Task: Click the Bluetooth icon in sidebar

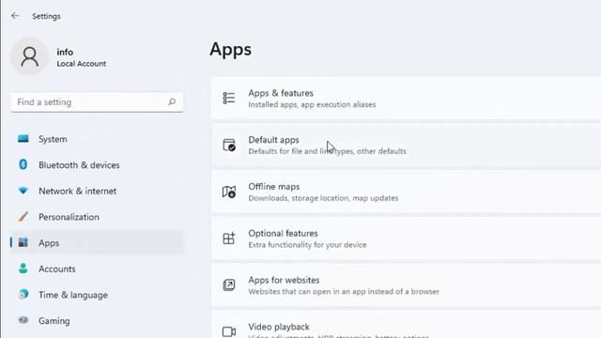Action: coord(23,165)
